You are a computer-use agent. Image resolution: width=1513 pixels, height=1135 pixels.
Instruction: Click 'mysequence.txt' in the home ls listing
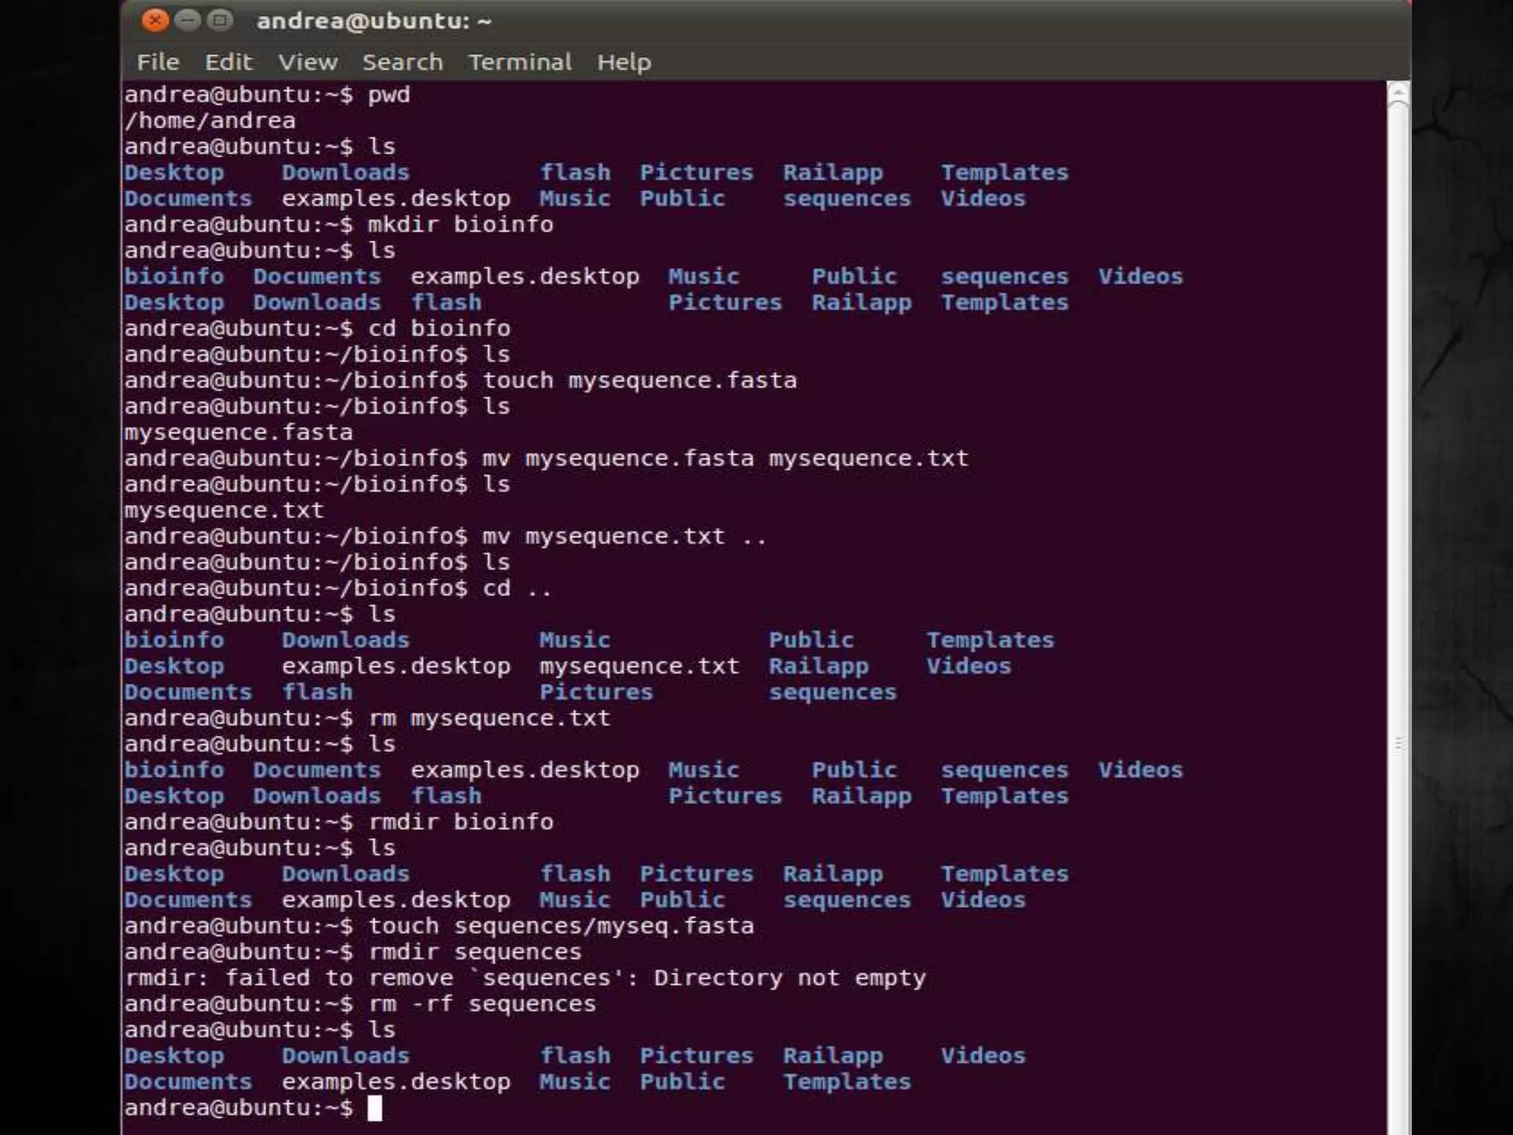[x=638, y=667]
